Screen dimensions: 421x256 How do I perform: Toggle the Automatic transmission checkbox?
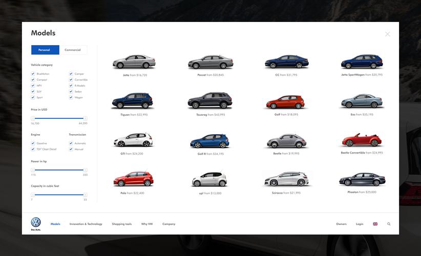pyautogui.click(x=71, y=143)
